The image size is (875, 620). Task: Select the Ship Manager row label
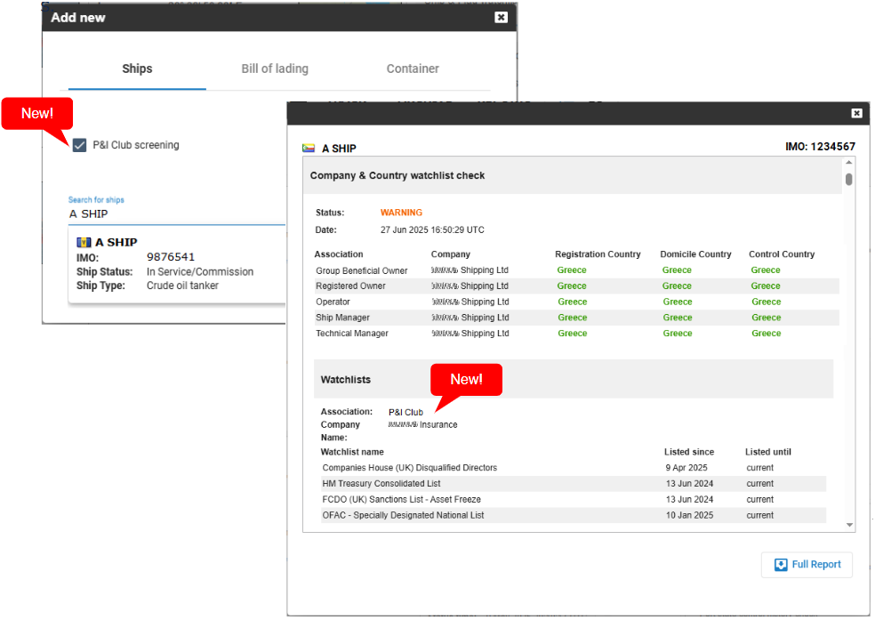[342, 318]
